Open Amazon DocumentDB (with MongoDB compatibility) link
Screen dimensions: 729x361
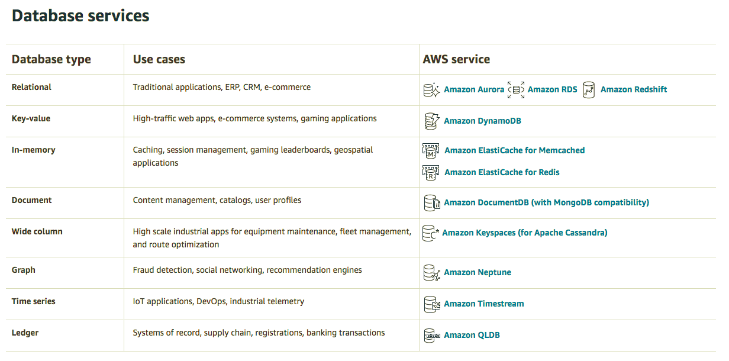[546, 202]
